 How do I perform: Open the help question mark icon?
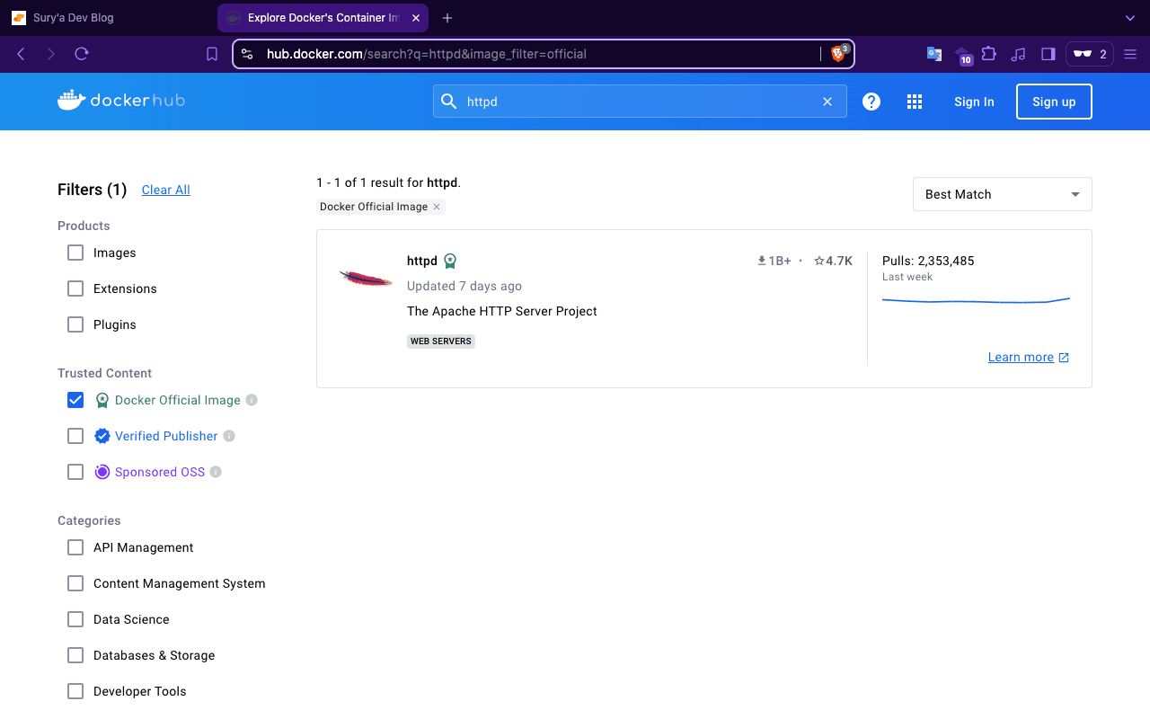point(871,102)
